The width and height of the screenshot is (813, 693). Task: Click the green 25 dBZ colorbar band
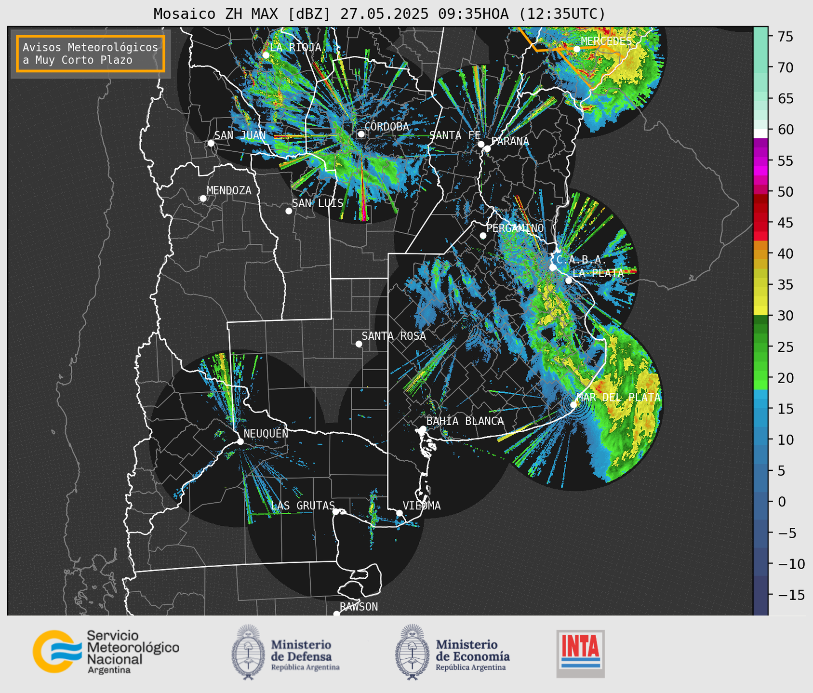pyautogui.click(x=760, y=347)
